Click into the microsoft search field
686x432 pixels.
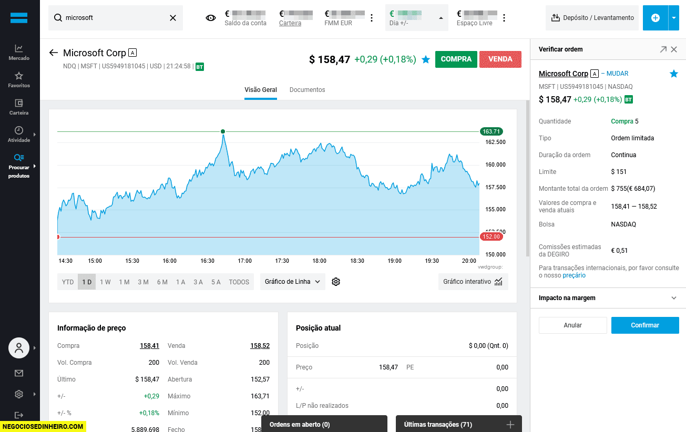(x=116, y=18)
